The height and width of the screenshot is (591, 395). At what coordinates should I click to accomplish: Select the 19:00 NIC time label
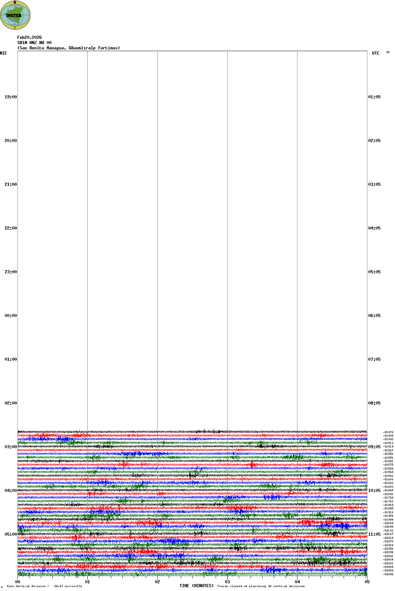(x=10, y=97)
